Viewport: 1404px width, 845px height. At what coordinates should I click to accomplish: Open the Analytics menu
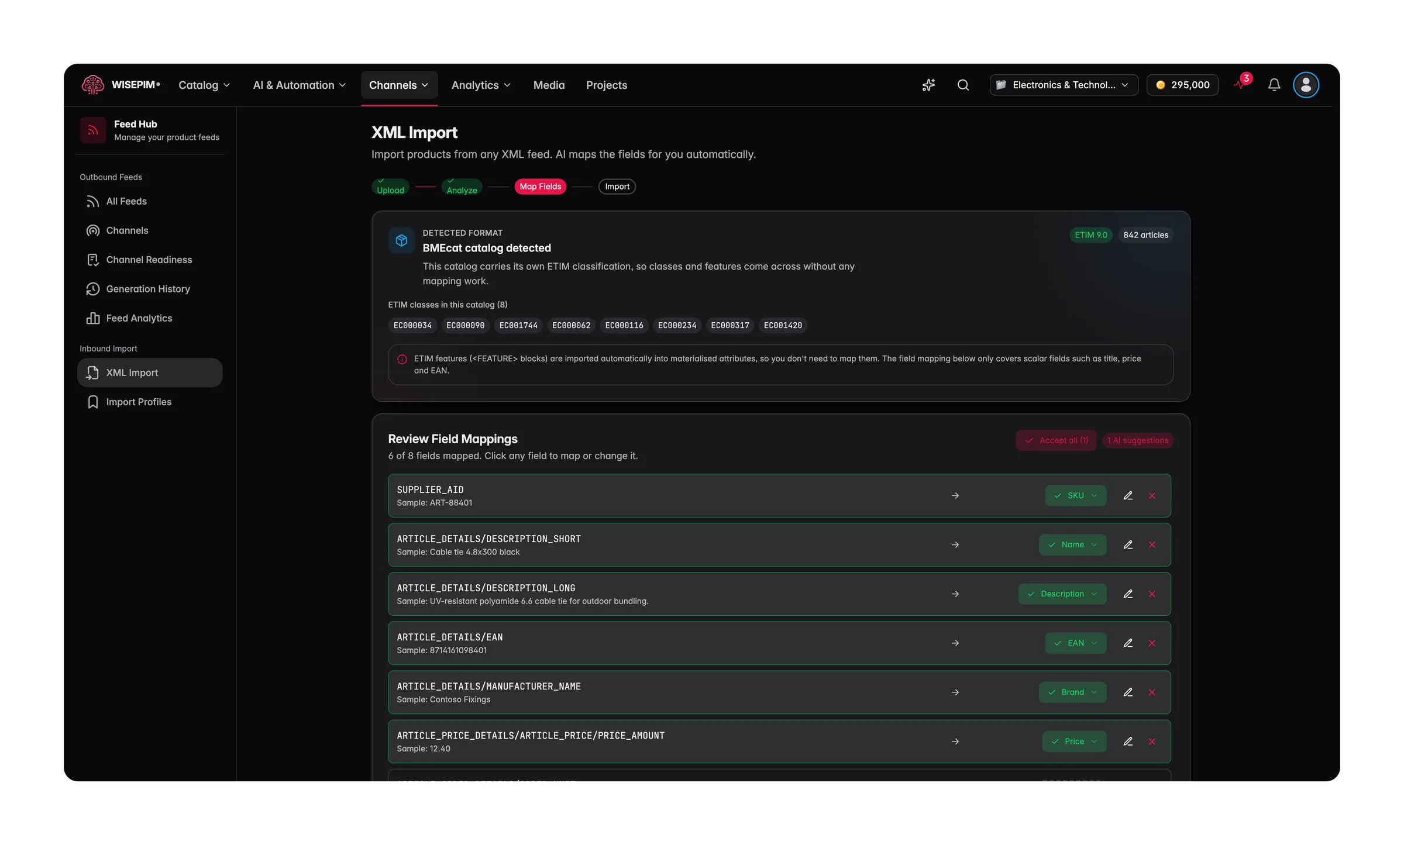coord(481,85)
